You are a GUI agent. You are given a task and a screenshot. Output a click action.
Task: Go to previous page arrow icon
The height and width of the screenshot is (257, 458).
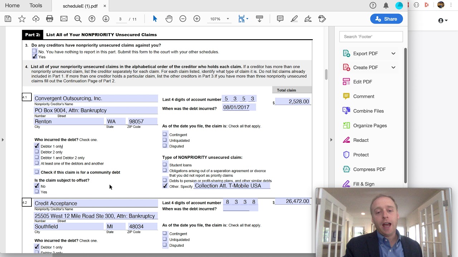pyautogui.click(x=92, y=19)
